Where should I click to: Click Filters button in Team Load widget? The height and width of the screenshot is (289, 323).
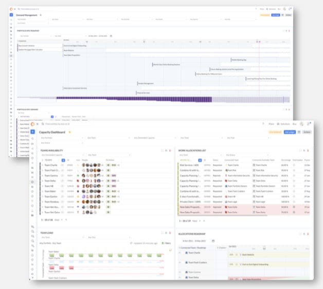tap(166, 243)
